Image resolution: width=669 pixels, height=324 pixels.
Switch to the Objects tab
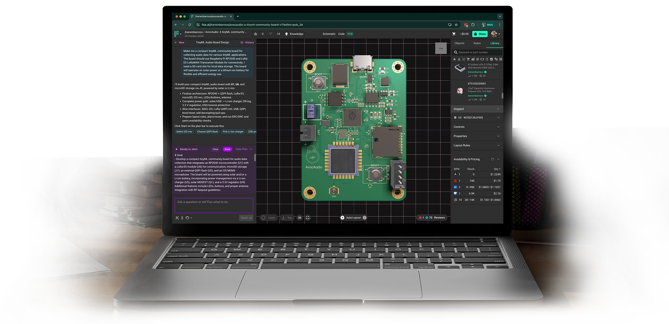(x=459, y=43)
